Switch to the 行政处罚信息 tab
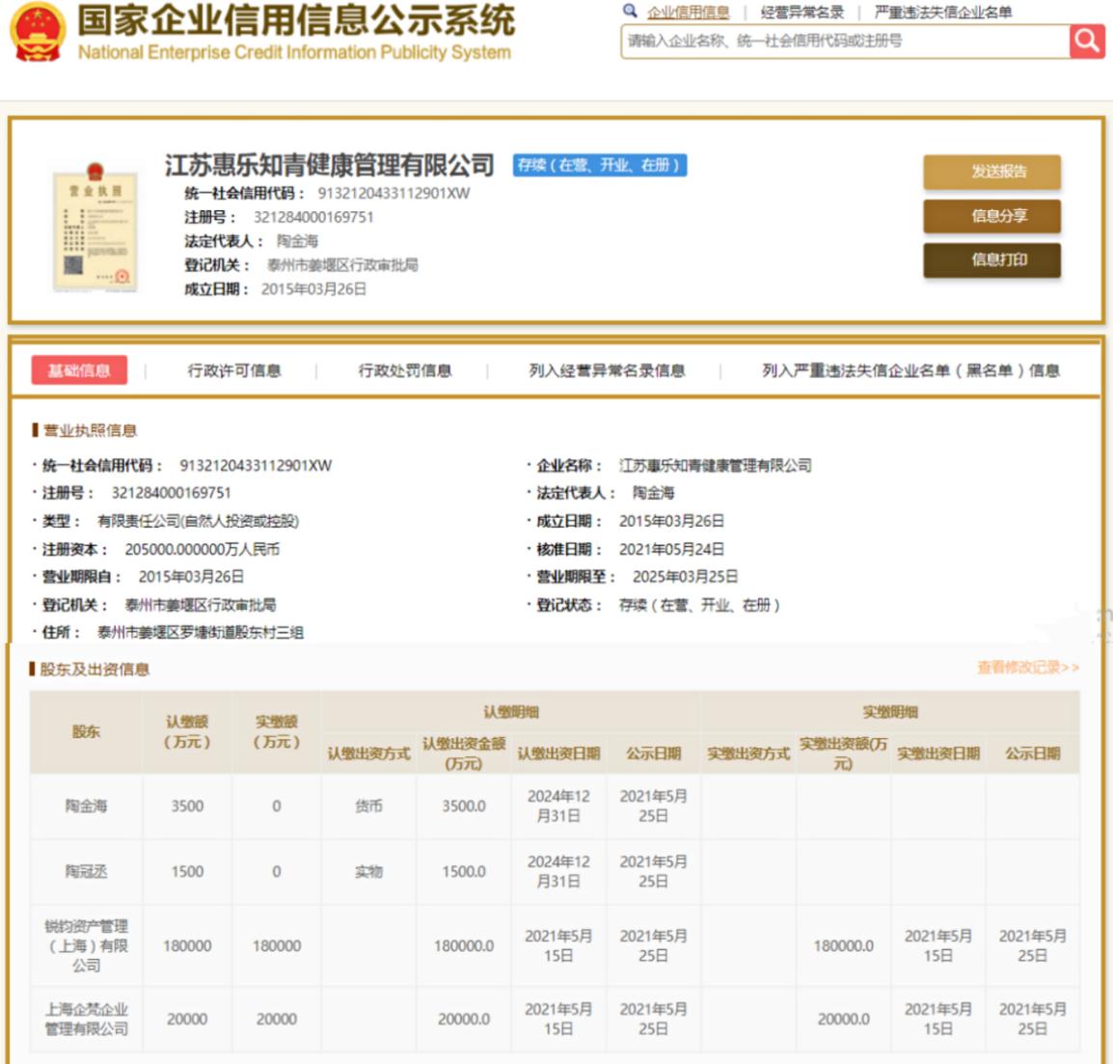Image resolution: width=1113 pixels, height=1064 pixels. point(405,370)
